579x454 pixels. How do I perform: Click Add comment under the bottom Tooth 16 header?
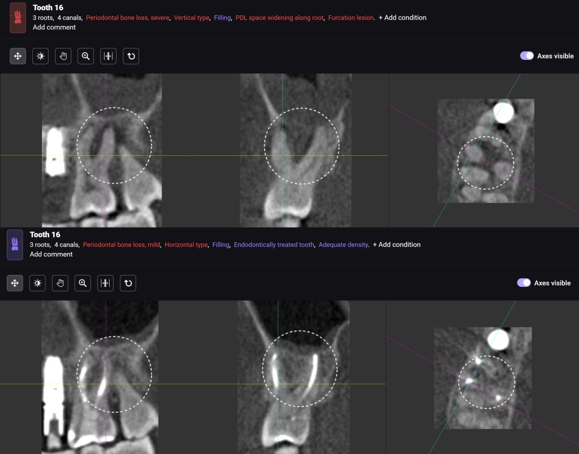[x=51, y=254]
